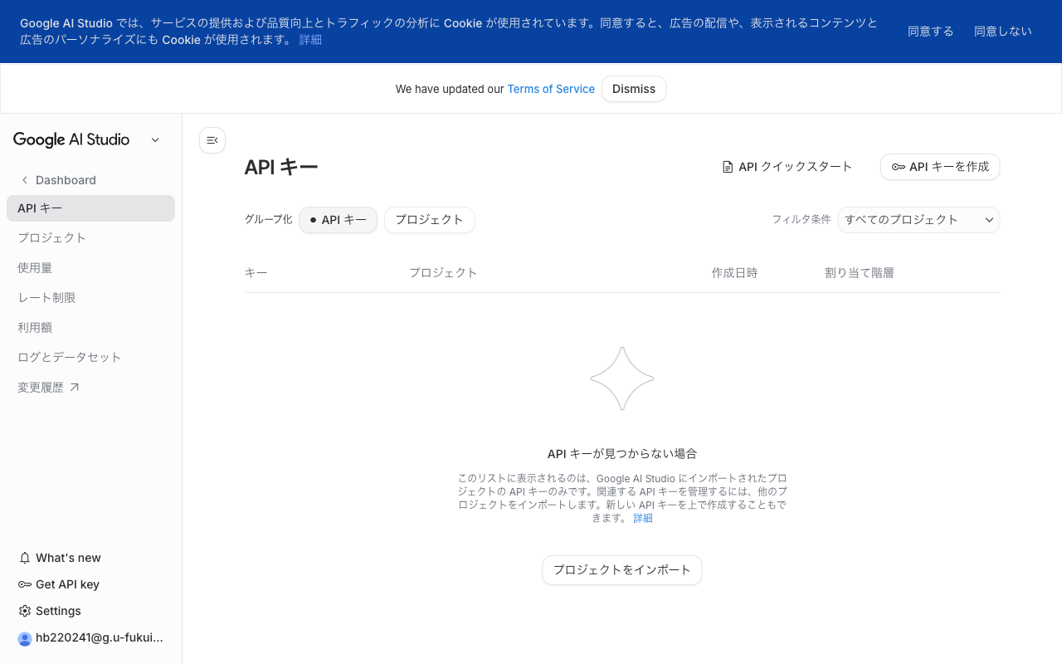
Task: Import a project with プロジェクトをインポート
Action: [621, 570]
